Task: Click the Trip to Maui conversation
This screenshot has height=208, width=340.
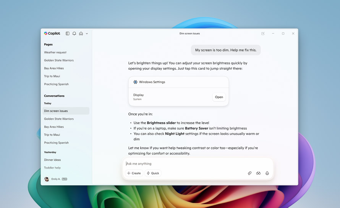Action: tap(52, 135)
